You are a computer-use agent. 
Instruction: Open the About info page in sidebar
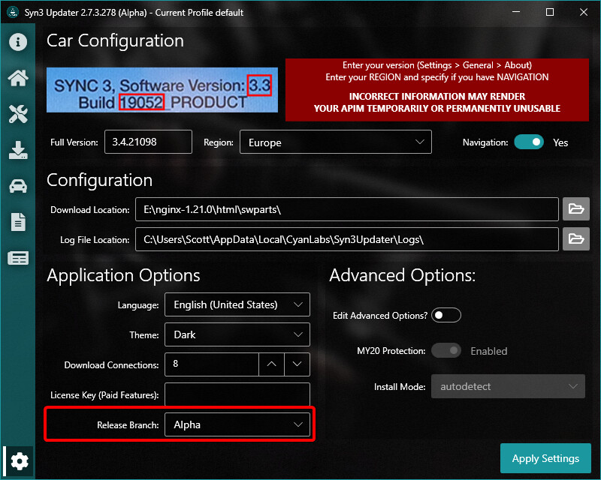[x=18, y=42]
